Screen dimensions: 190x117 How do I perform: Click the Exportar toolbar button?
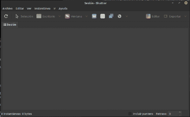(172, 16)
